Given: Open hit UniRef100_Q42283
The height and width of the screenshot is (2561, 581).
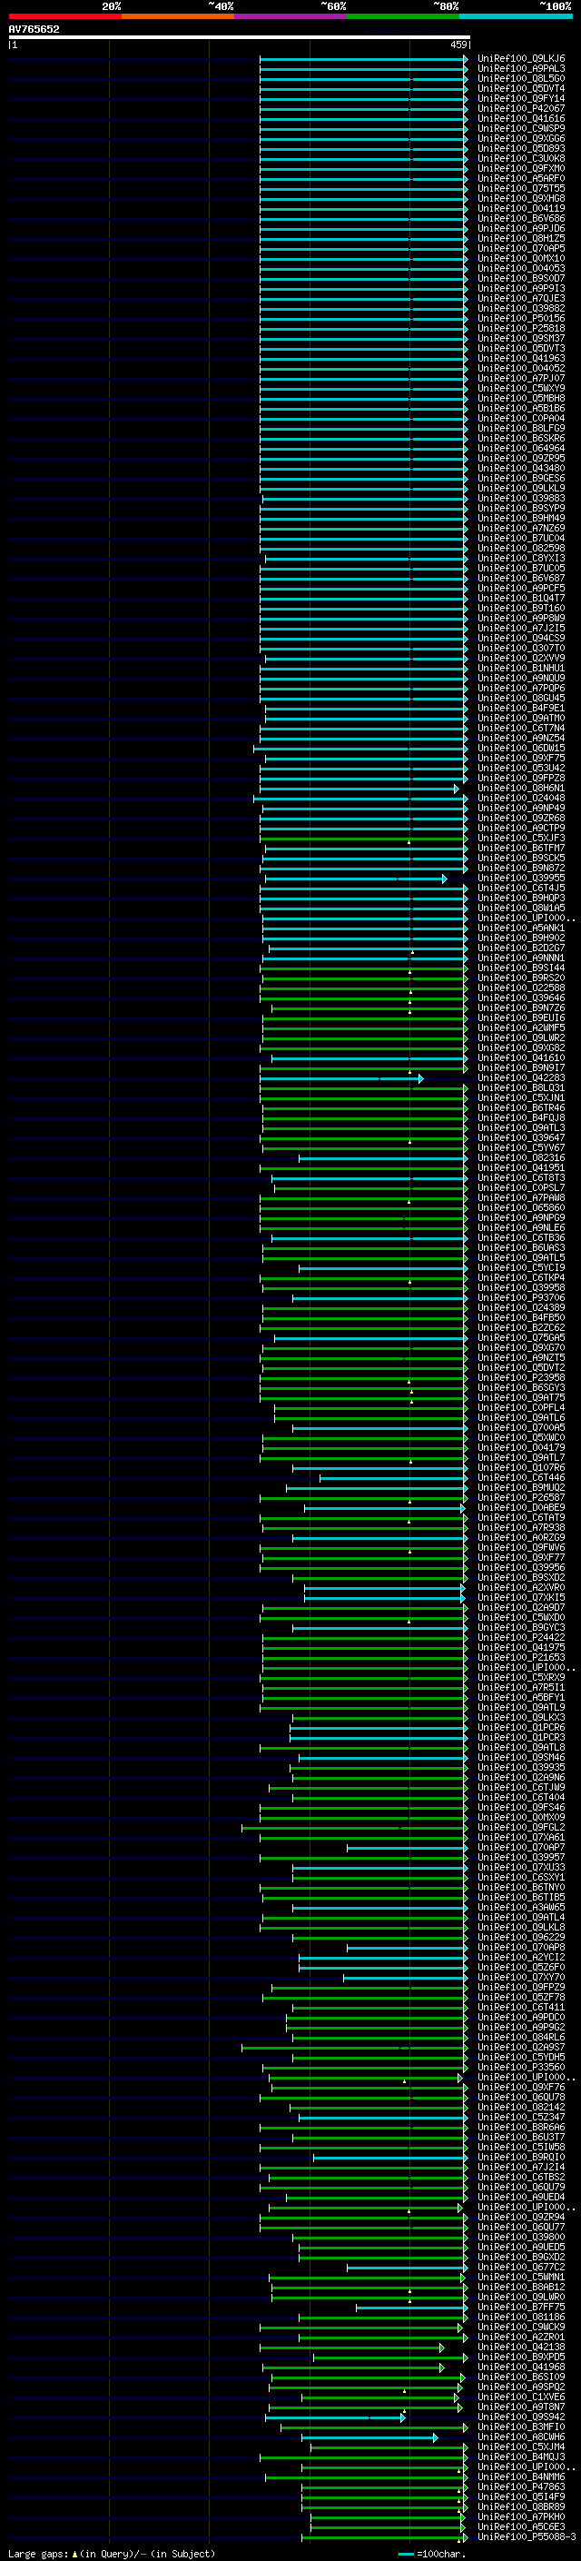Looking at the screenshot, I should coord(521,1077).
